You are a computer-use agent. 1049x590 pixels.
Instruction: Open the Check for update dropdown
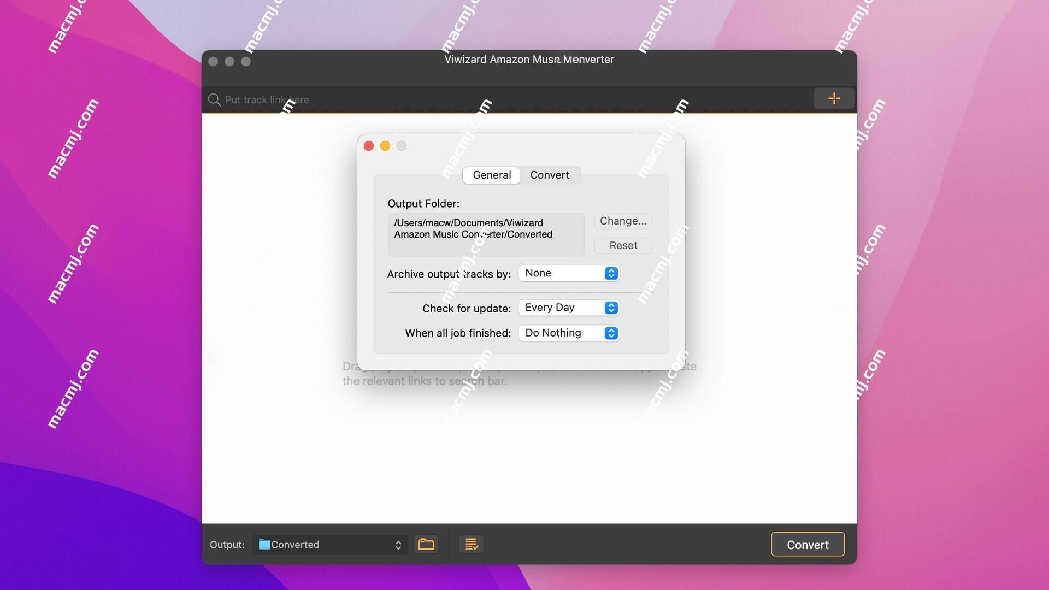[x=569, y=308]
